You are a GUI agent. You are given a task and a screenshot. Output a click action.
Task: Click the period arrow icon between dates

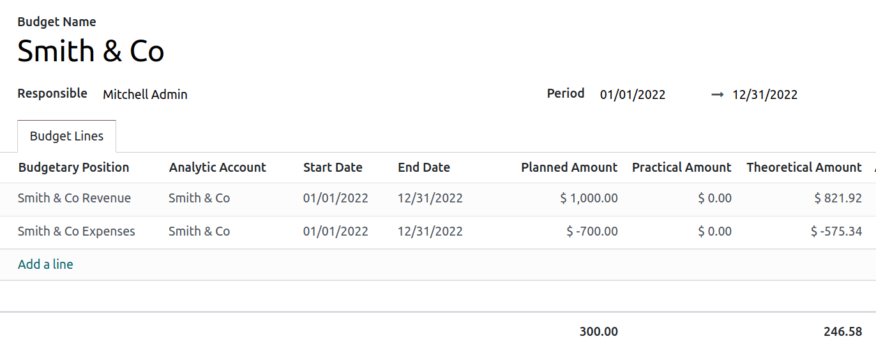pos(717,95)
